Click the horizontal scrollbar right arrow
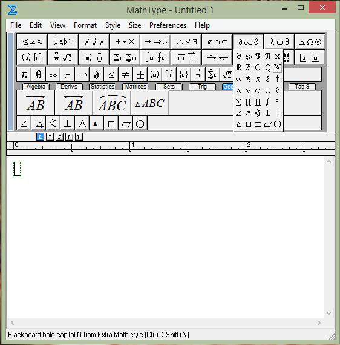340x345 pixels. [x=319, y=323]
